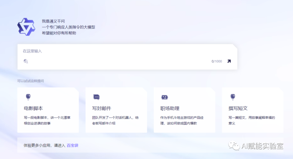Image resolution: width=293 pixels, height=159 pixels.
Task: Click the 0/1000 character counter
Action: (x=217, y=61)
